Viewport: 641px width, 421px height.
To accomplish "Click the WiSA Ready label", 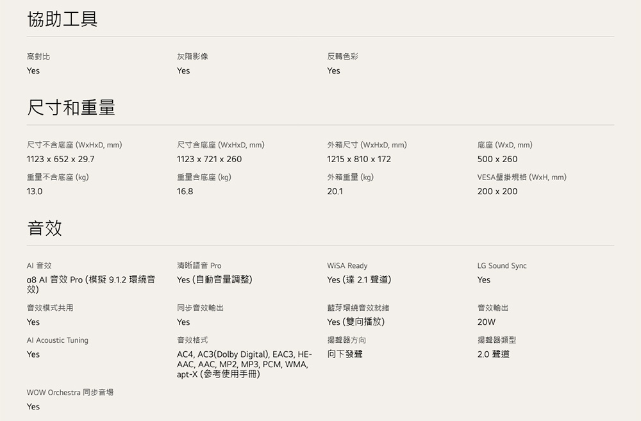I will (x=347, y=266).
